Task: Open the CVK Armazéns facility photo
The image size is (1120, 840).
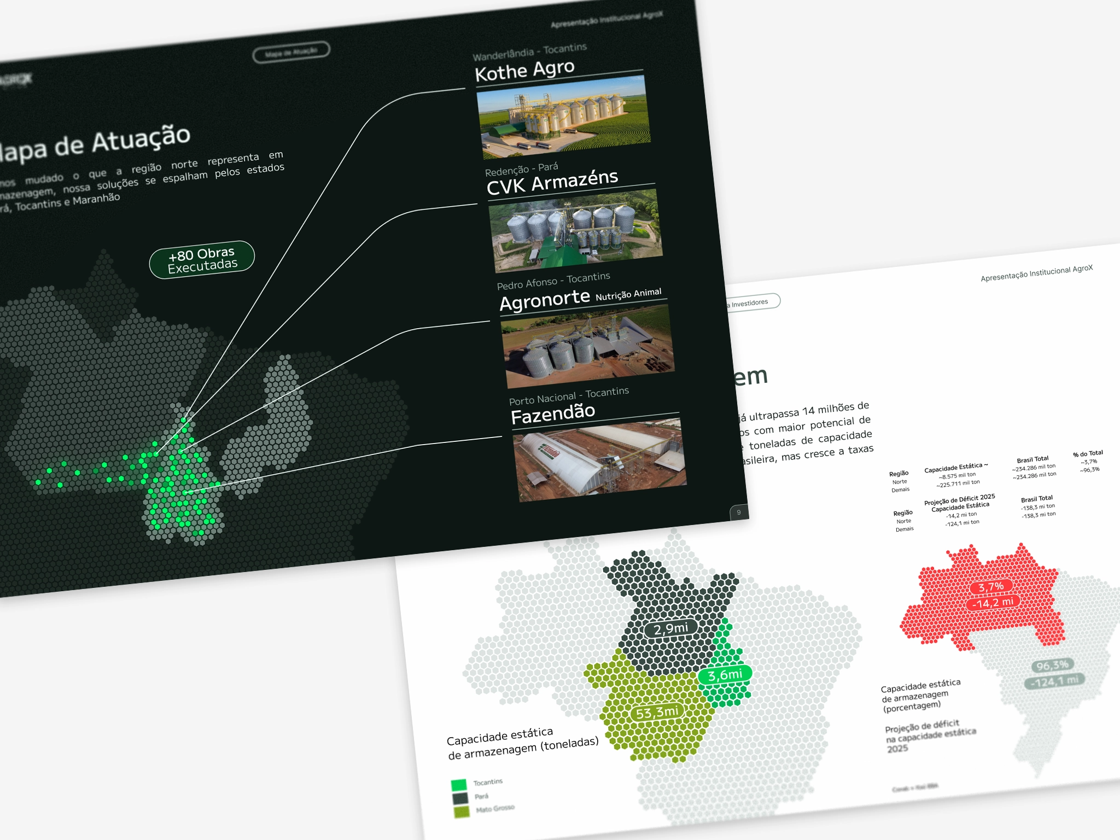Action: pyautogui.click(x=575, y=230)
